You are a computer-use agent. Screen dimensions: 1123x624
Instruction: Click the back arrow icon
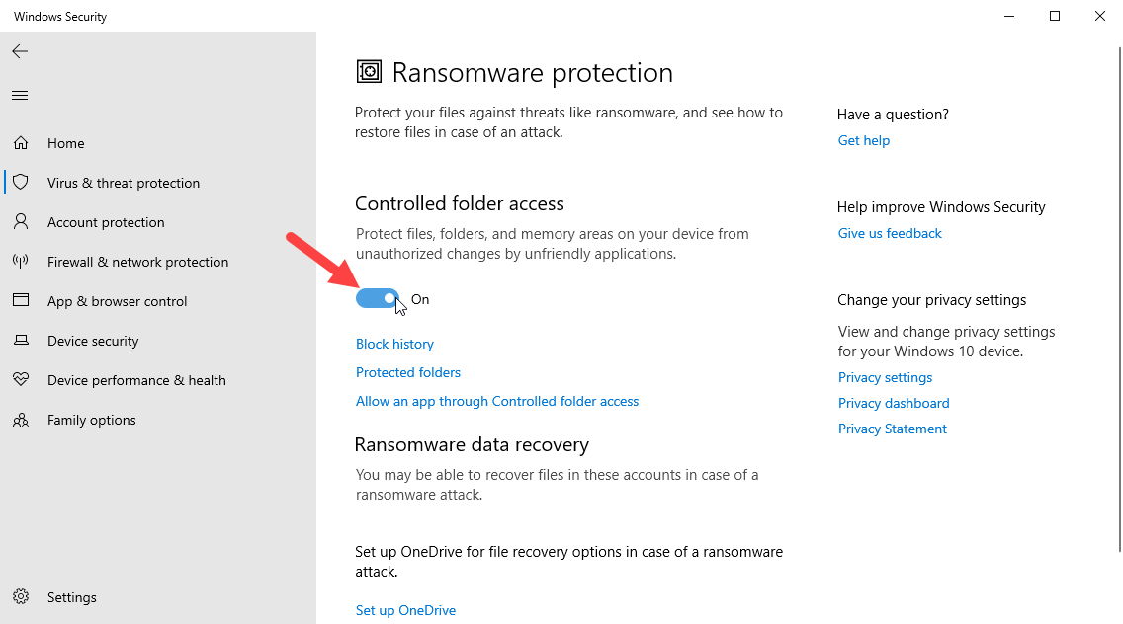tap(20, 51)
